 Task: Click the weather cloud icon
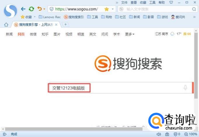(172, 34)
